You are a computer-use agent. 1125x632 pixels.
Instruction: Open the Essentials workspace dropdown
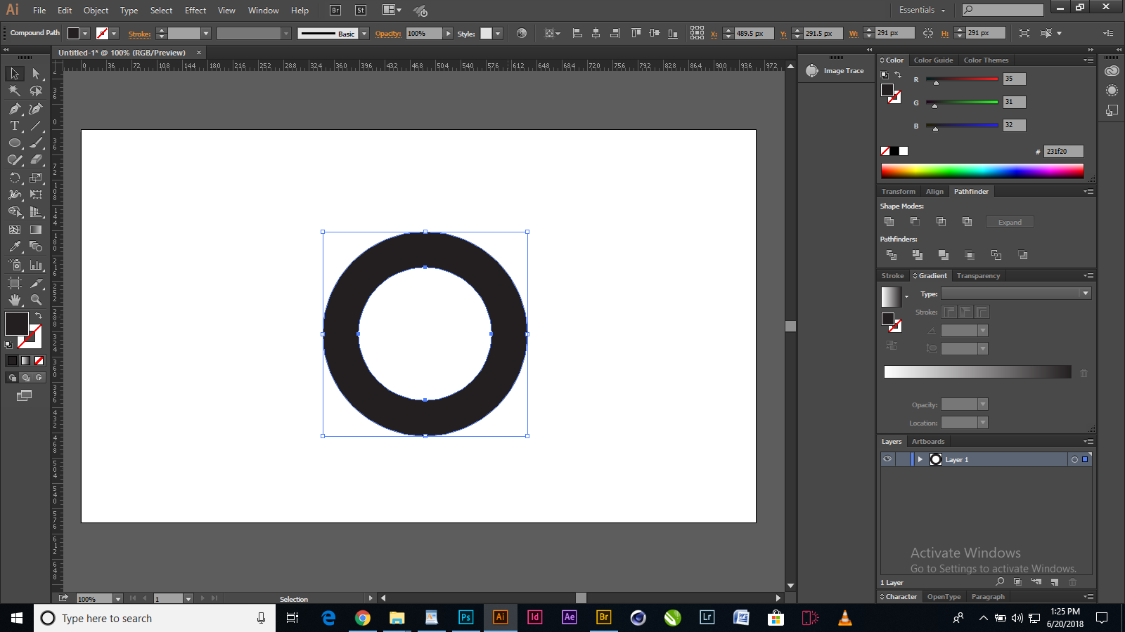[x=922, y=10]
